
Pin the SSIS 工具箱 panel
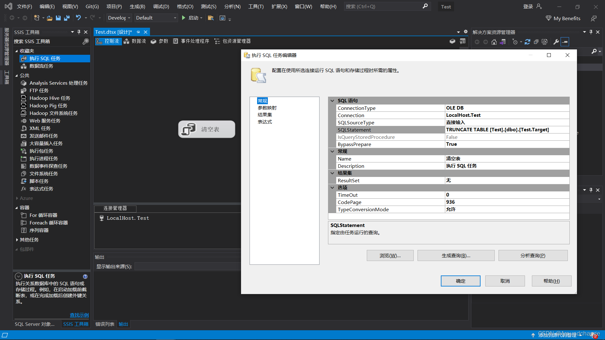[x=79, y=32]
